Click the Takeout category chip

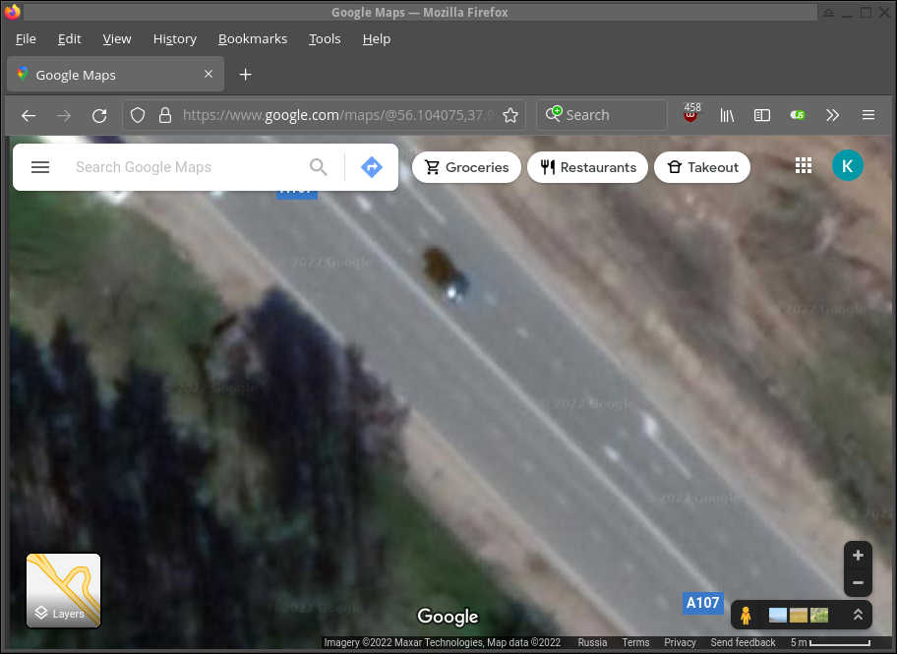702,167
